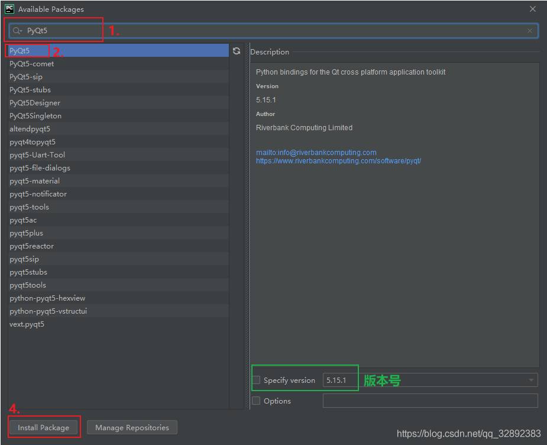
Task: Click the mailto info@riverbankcomputing.com link
Action: click(316, 152)
